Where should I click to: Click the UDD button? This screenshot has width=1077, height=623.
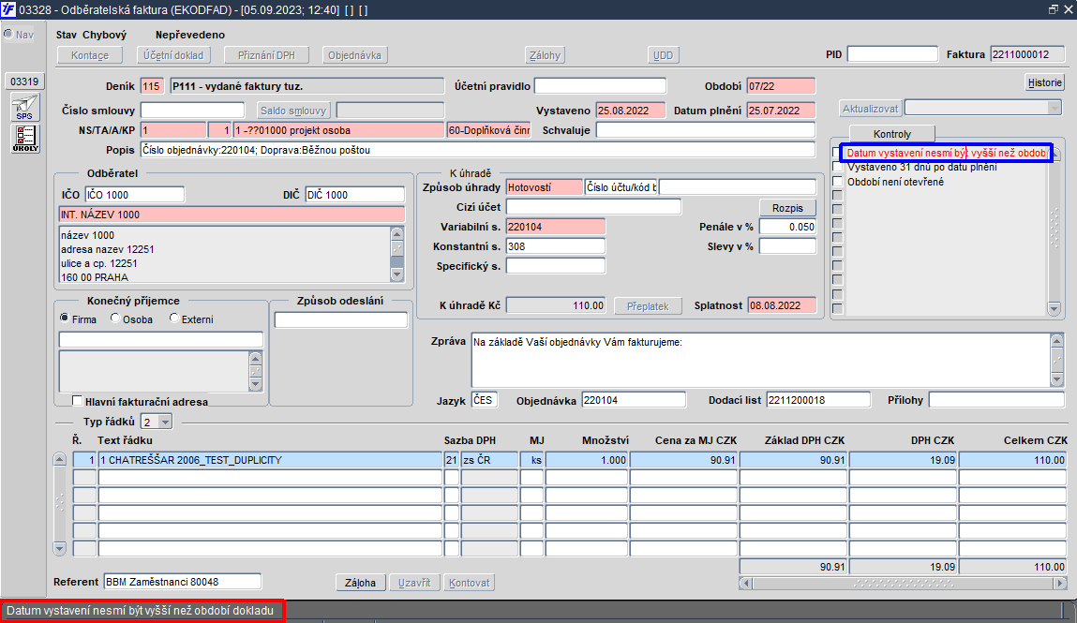[663, 55]
